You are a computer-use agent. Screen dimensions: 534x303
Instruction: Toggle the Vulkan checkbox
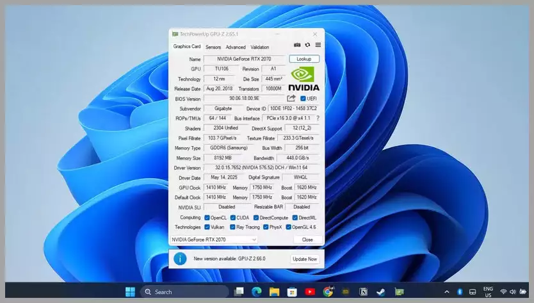tap(207, 227)
